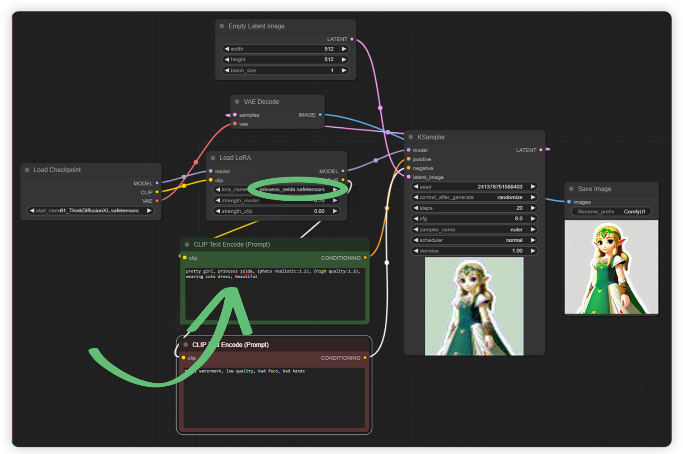Collapse the Save Image node via its title dot
The height and width of the screenshot is (454, 683).
point(572,189)
